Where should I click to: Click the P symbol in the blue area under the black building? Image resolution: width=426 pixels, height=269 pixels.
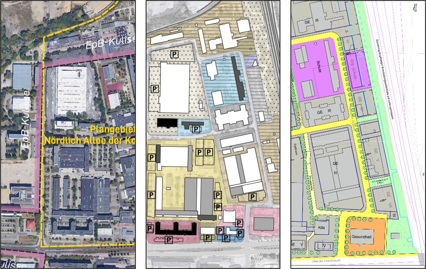(x=196, y=129)
